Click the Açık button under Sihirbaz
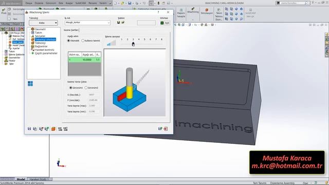This screenshot has height=185, width=329. point(165,23)
